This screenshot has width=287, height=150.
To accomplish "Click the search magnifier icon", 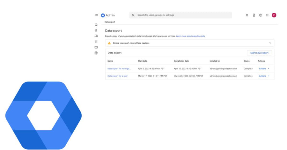I will point(133,15).
